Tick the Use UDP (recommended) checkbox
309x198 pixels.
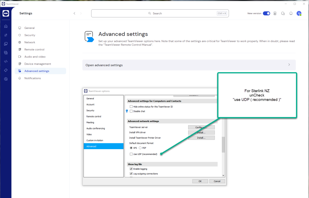pyautogui.click(x=131, y=154)
